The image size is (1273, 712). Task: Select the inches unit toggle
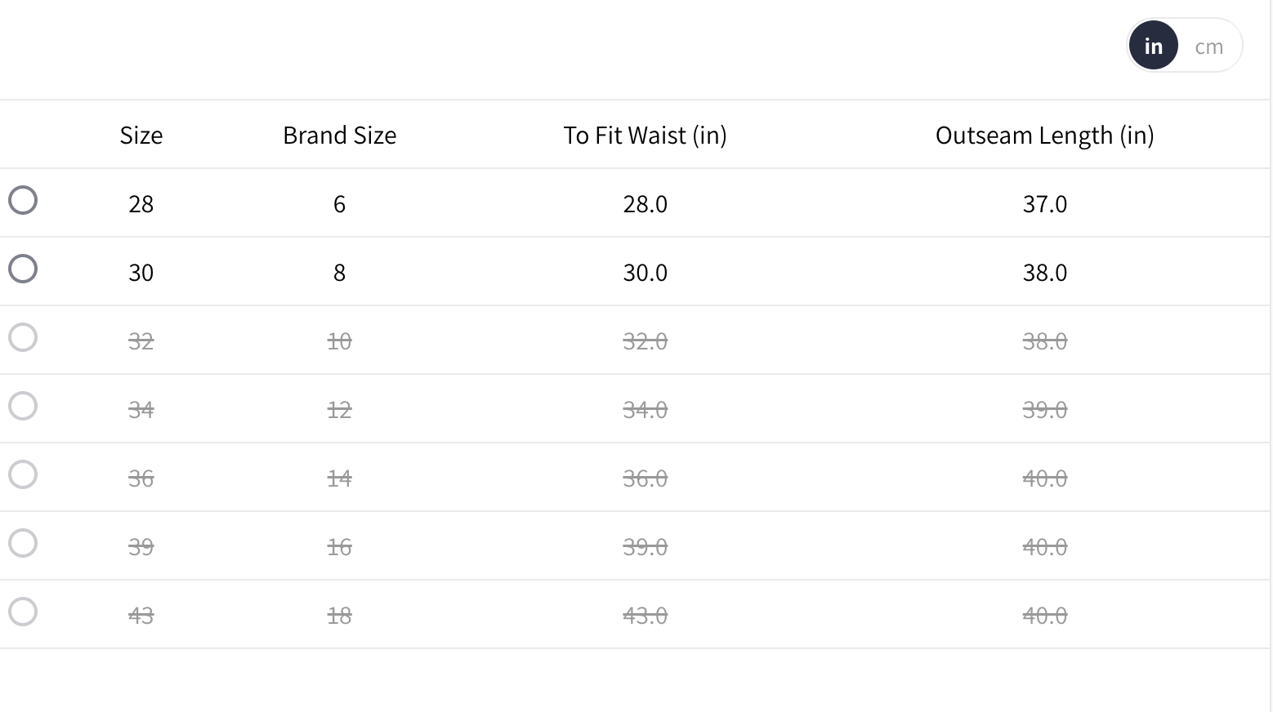click(1153, 46)
